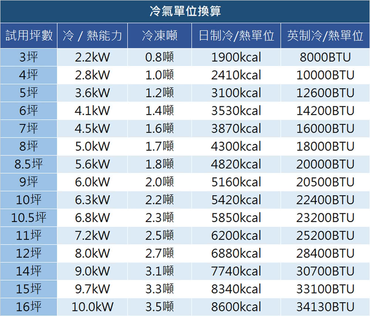Select the 0.8噸 value cell

[159, 57]
